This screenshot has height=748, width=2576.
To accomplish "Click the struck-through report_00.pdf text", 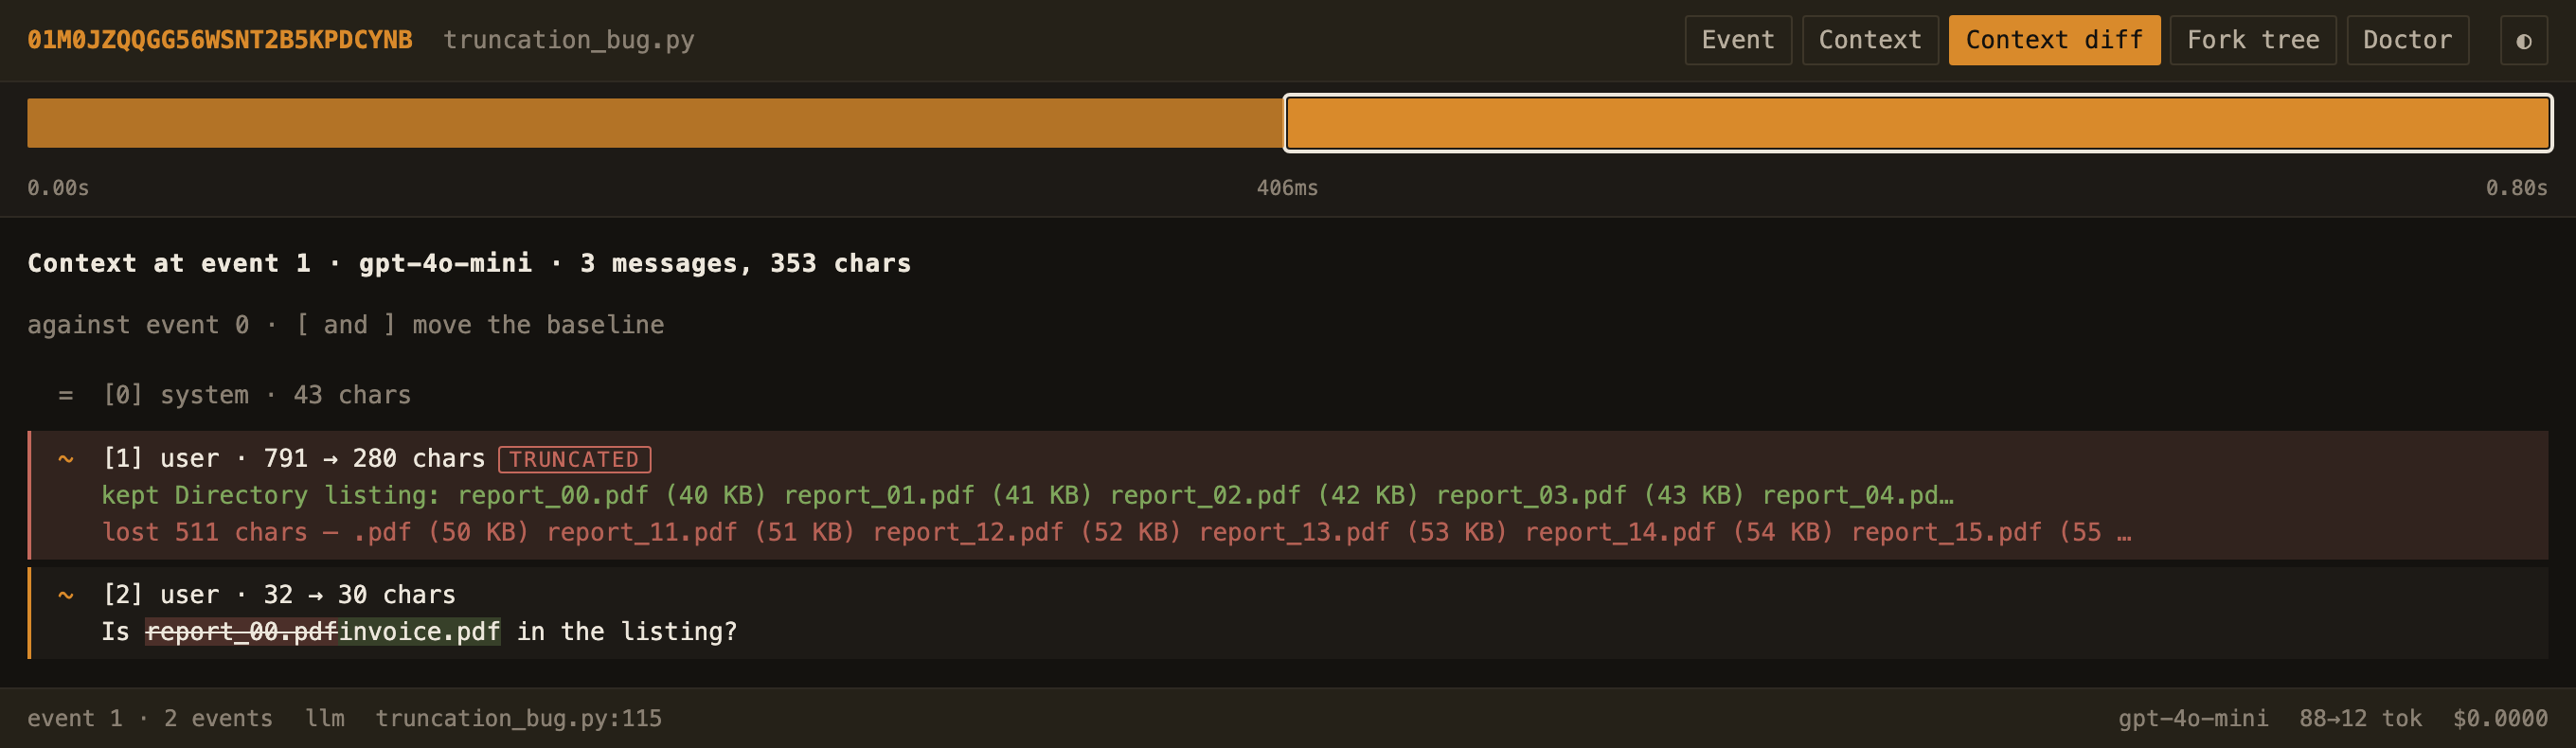I will pos(242,632).
